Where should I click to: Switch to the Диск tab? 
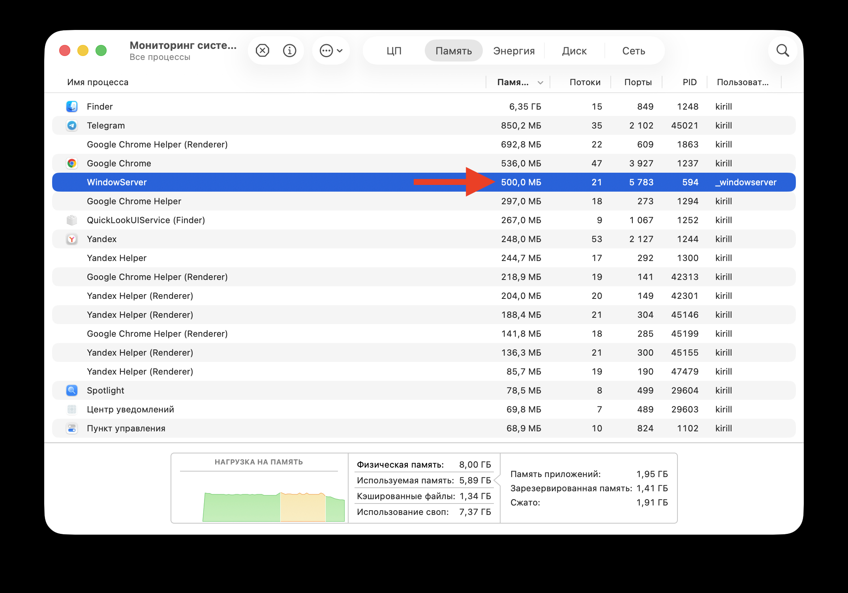pos(574,50)
